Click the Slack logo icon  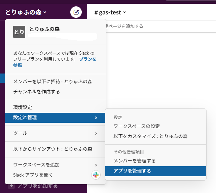[x=96, y=175]
